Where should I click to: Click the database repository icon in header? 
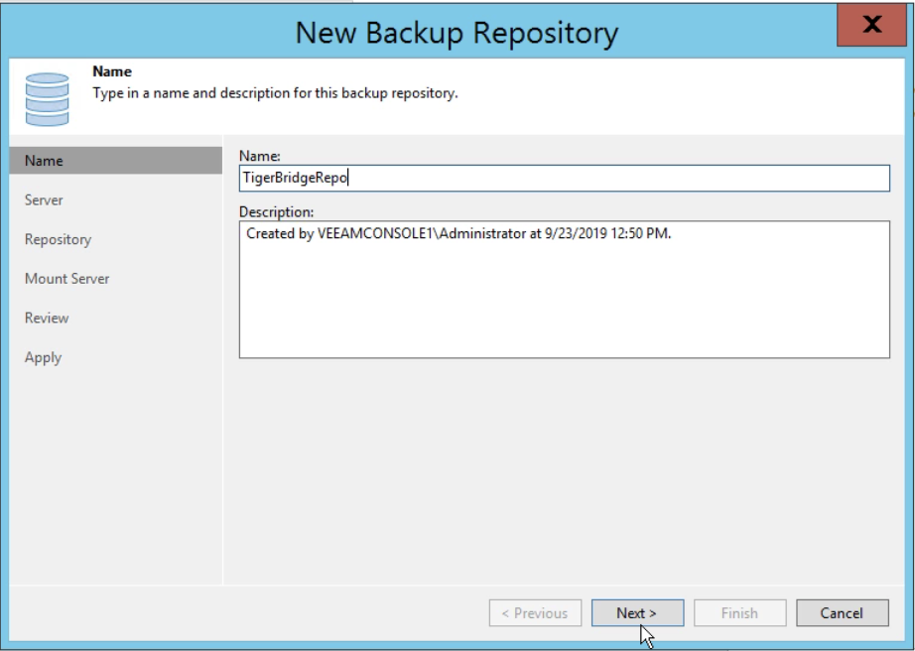tap(48, 99)
